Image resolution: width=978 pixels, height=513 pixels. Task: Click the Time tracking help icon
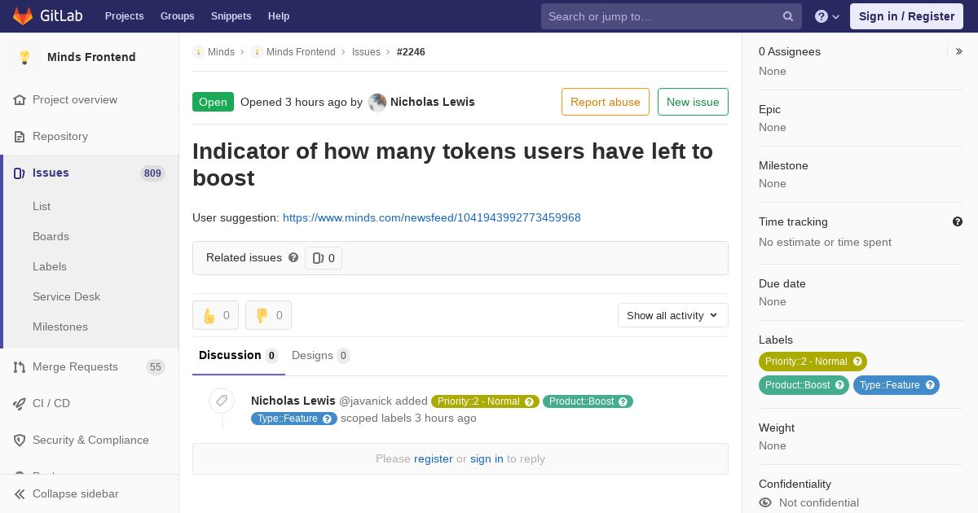coord(958,221)
